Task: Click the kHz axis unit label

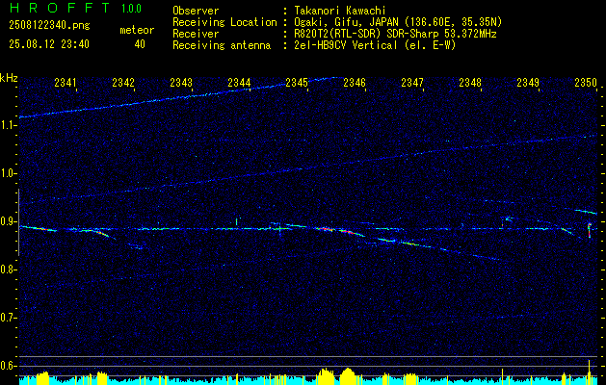Action: pos(9,78)
